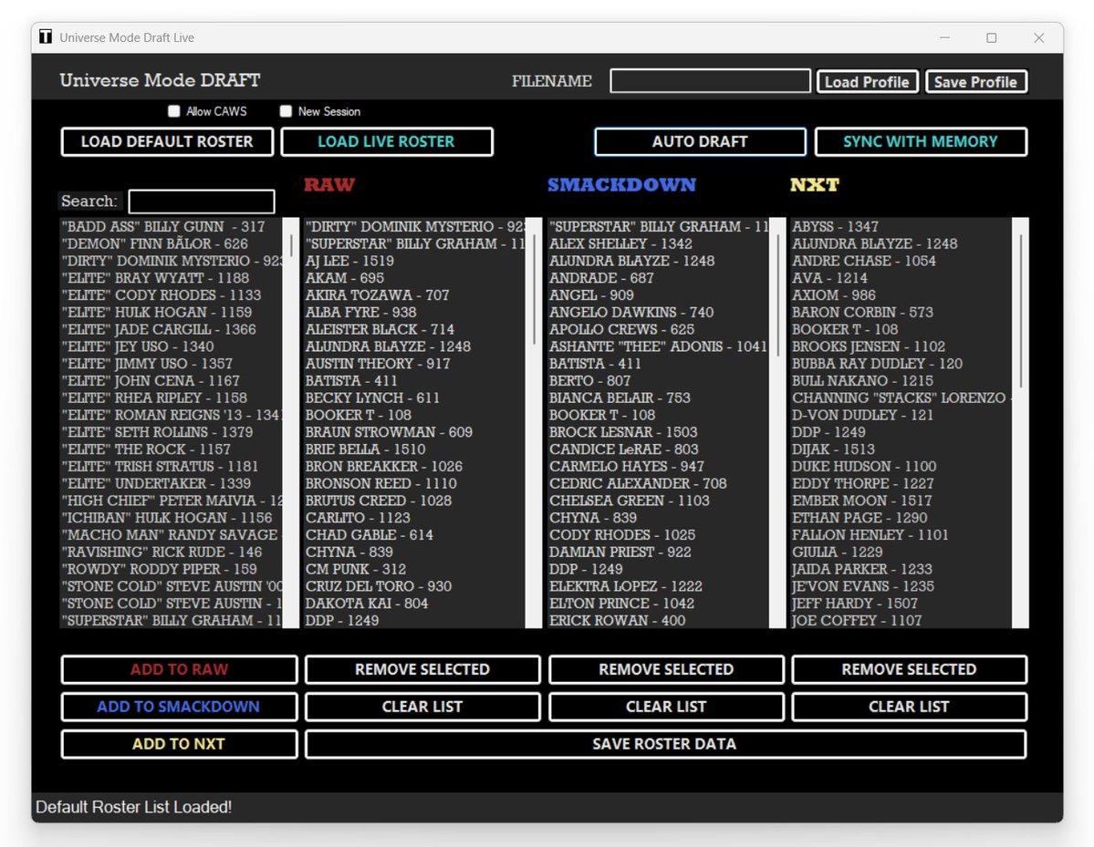
Task: Enable the Allow CAWS checkbox
Action: pos(173,111)
